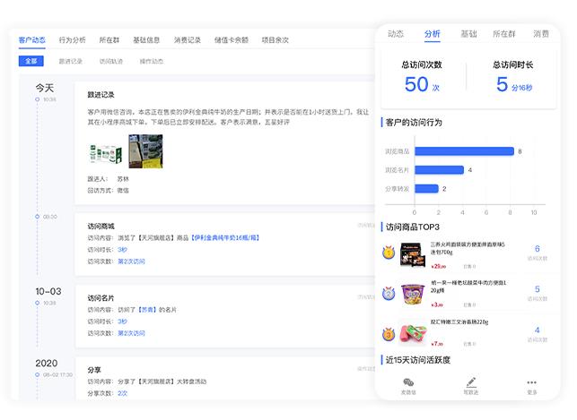The height and width of the screenshot is (420, 577).
Task: Tap the 动态 tab in mobile panel
Action: (396, 34)
